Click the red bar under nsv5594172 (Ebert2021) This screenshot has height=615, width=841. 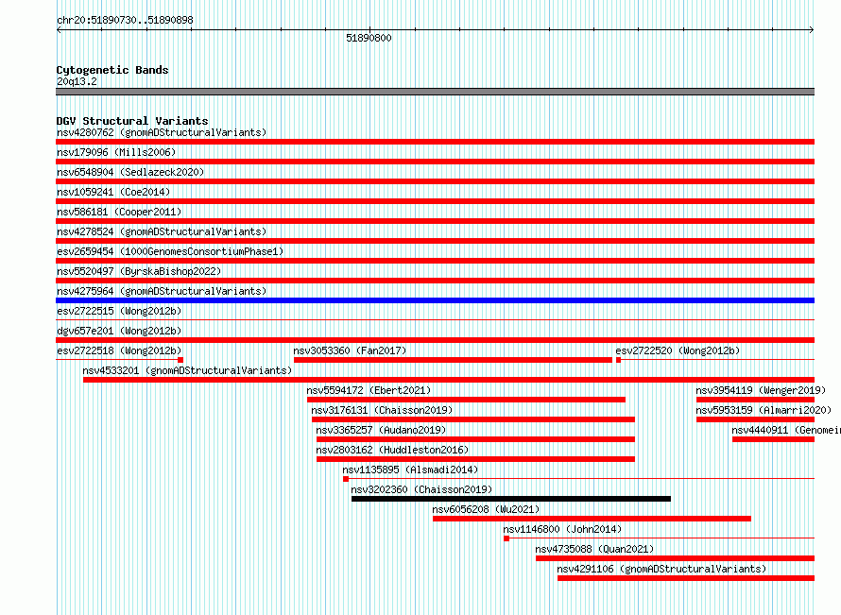pos(466,400)
